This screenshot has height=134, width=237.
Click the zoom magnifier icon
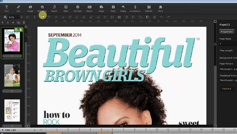pos(5,17)
